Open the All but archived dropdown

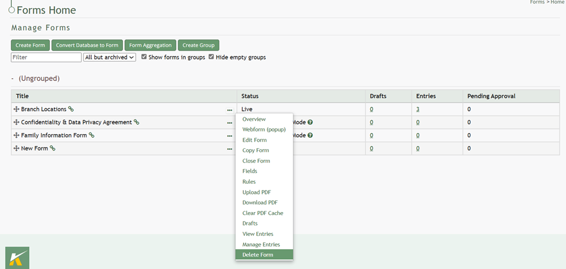[110, 58]
